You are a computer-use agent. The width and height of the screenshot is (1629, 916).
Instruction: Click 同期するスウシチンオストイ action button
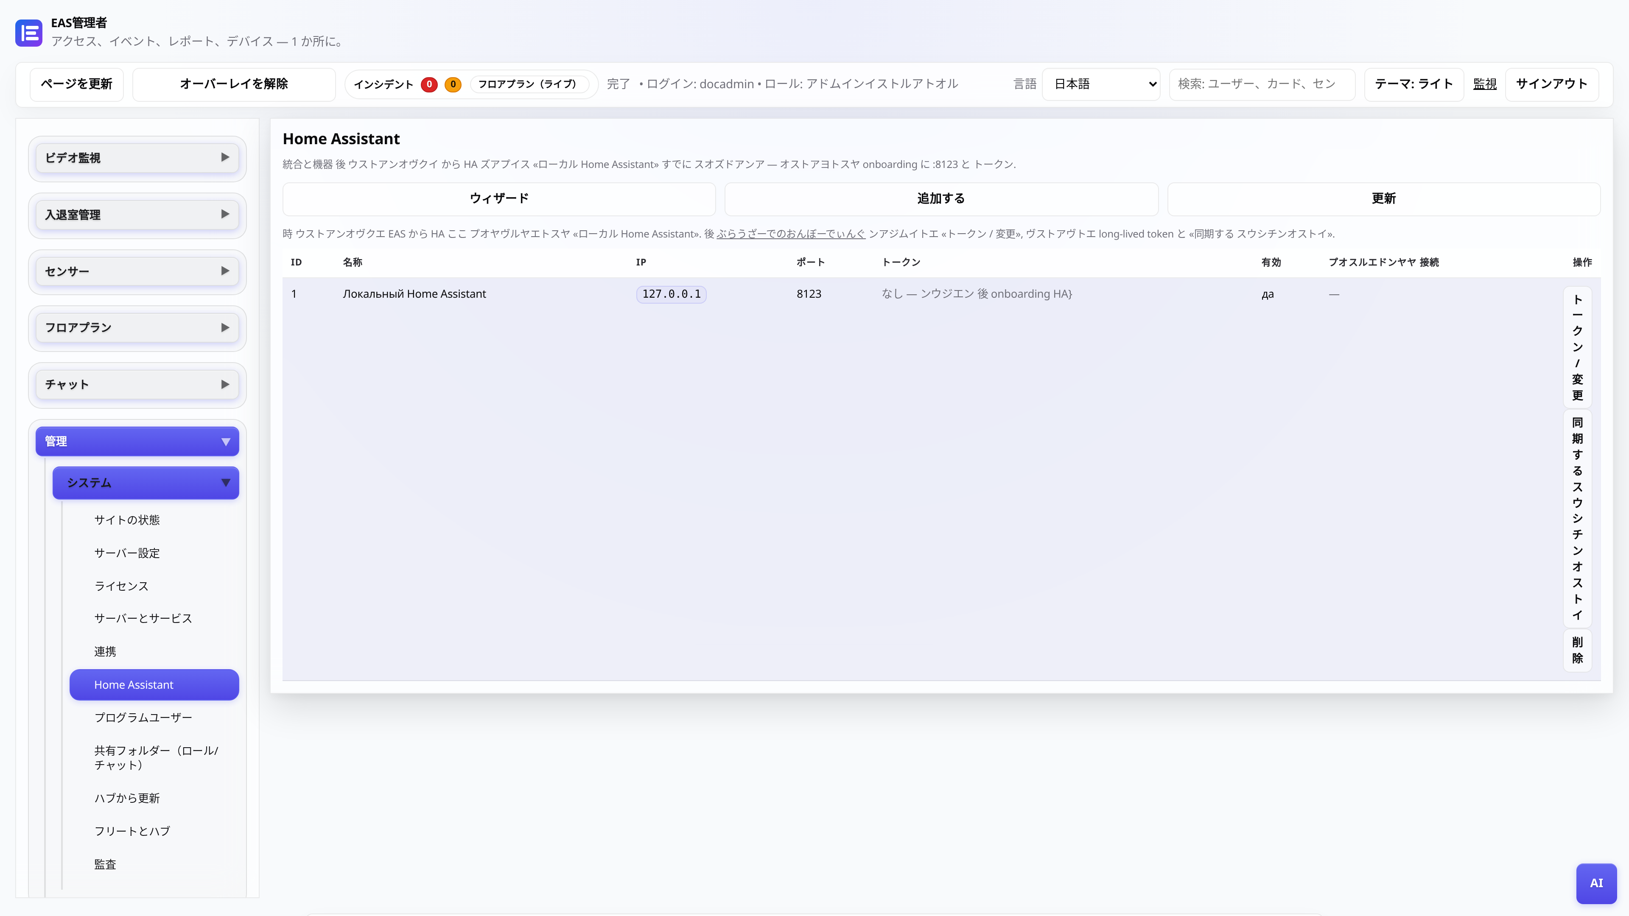(1577, 518)
